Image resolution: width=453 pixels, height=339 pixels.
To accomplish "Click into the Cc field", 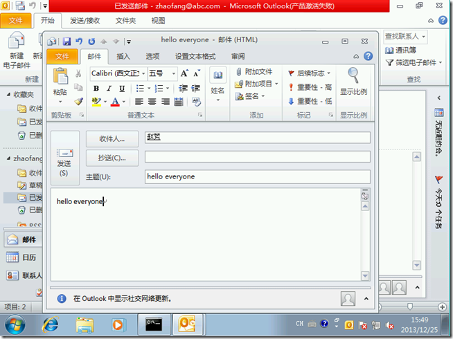I will click(258, 156).
